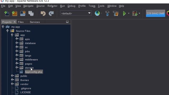Expand the middleware folder
Screen dimensions: 169x95
(x=17, y=59)
